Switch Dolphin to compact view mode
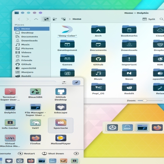This screenshot has width=164, height=164. coord(55,19)
